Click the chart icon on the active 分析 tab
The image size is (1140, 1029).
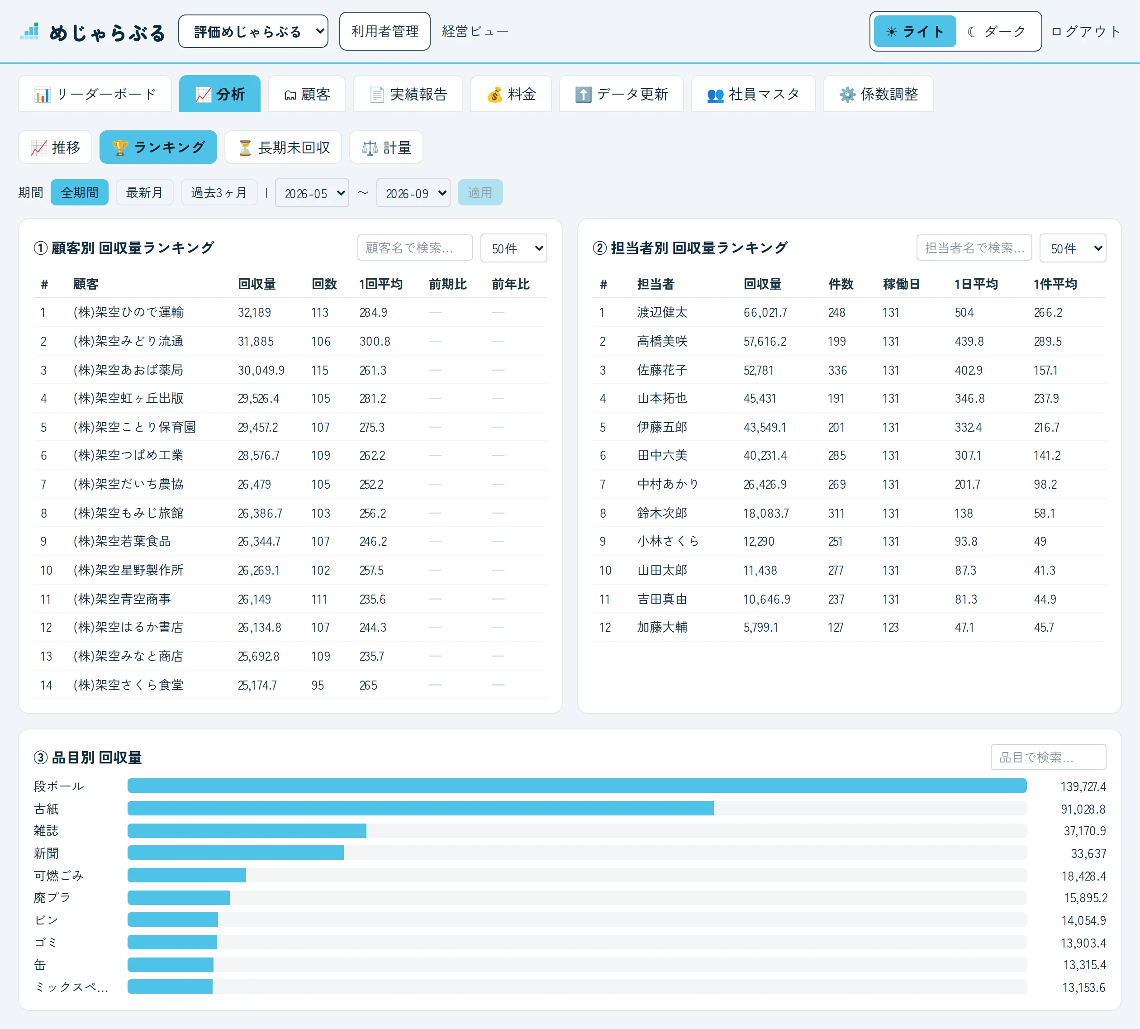203,95
